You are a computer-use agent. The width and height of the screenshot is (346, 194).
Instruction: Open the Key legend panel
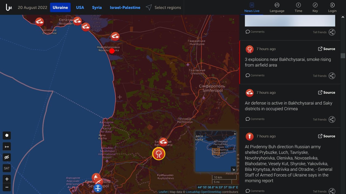pos(315,8)
